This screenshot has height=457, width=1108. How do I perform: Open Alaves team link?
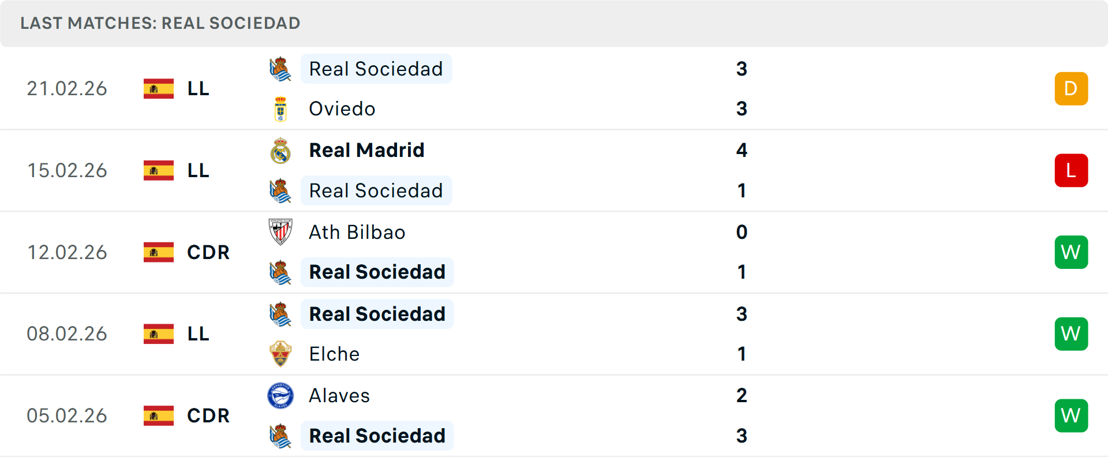tap(339, 396)
